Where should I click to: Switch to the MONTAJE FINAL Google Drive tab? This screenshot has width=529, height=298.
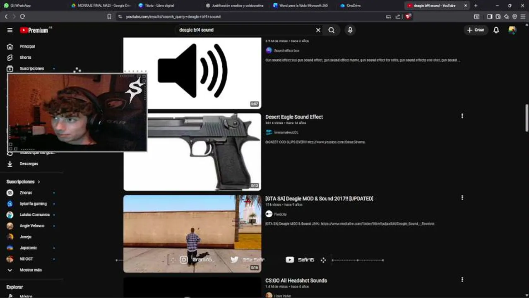[x=101, y=5]
